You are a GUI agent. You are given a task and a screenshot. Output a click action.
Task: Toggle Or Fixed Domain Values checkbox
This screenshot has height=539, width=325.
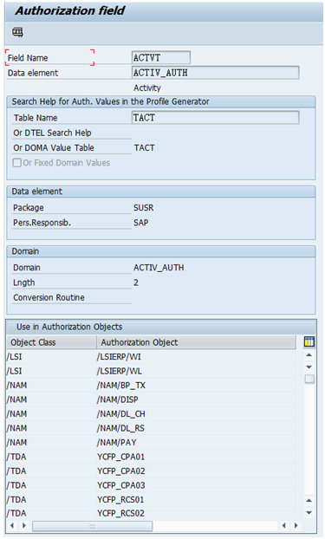click(x=16, y=163)
